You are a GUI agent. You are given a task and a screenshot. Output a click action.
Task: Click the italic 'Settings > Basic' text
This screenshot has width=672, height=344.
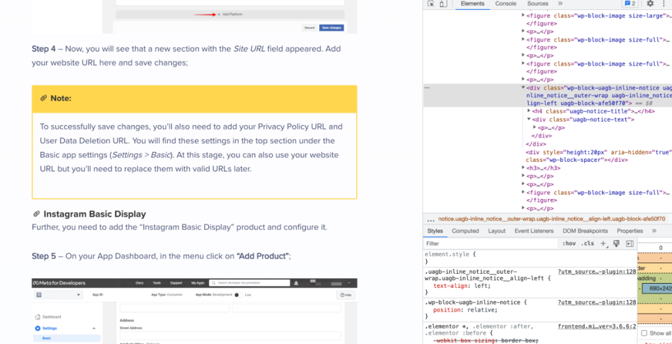tap(141, 155)
